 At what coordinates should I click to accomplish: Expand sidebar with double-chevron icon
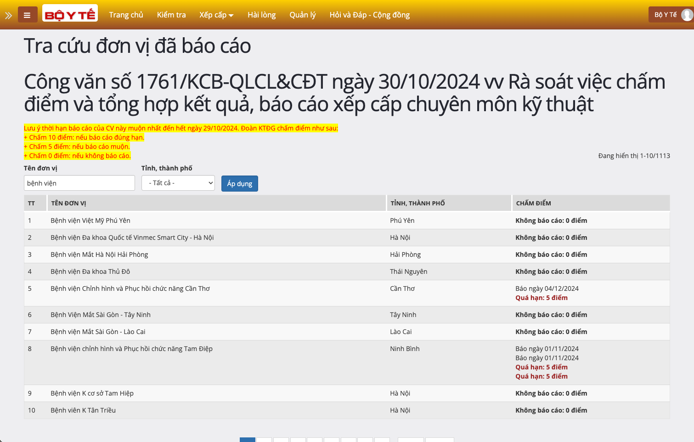[8, 15]
